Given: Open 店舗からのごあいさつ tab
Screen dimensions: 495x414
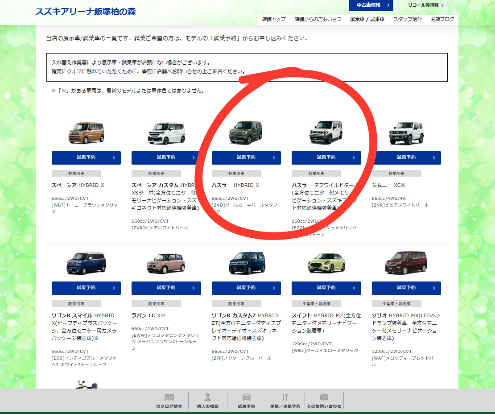Looking at the screenshot, I should (318, 19).
